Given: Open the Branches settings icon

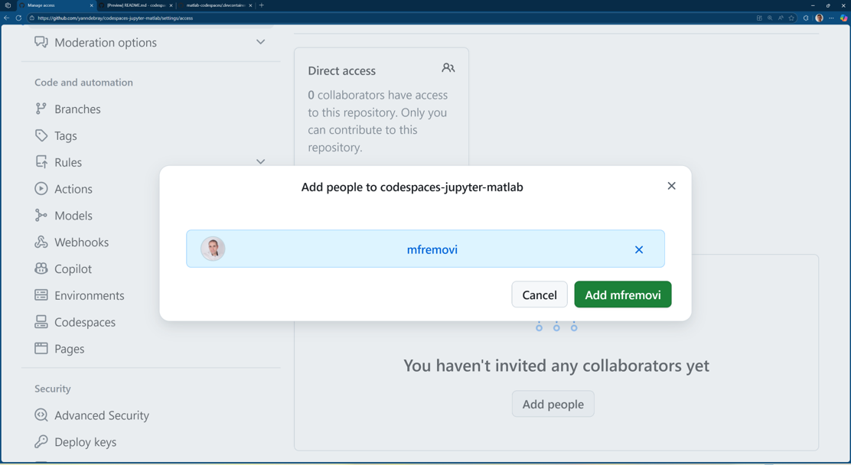Looking at the screenshot, I should point(41,109).
